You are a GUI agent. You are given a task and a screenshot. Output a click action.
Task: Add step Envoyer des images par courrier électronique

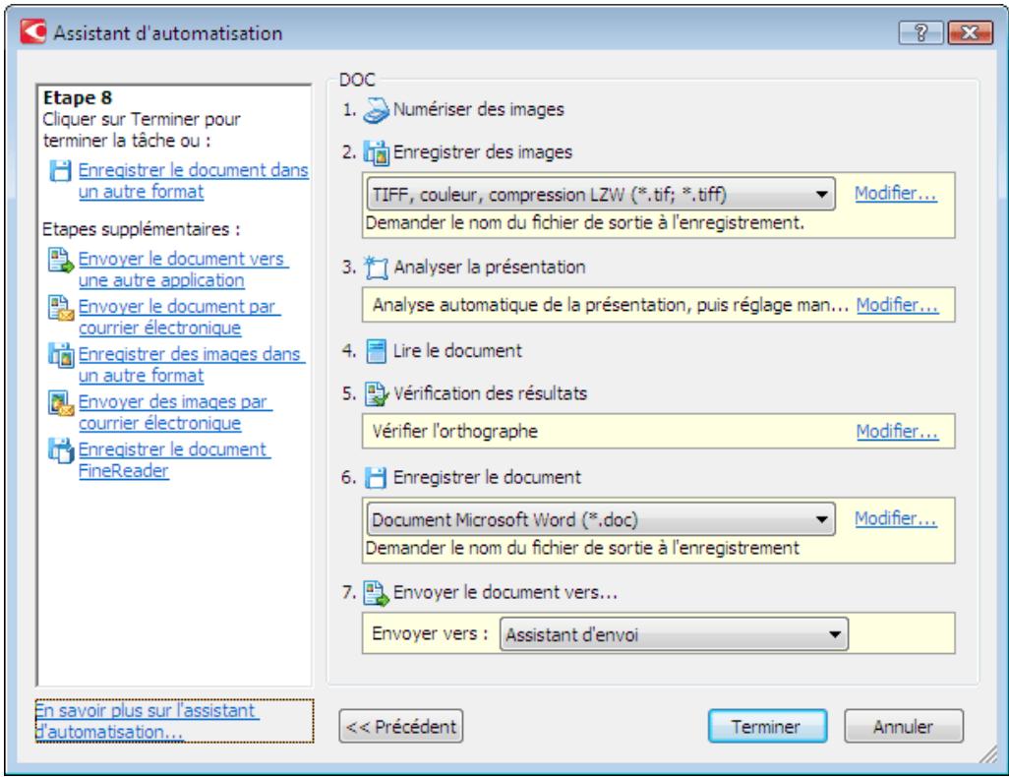(x=175, y=413)
